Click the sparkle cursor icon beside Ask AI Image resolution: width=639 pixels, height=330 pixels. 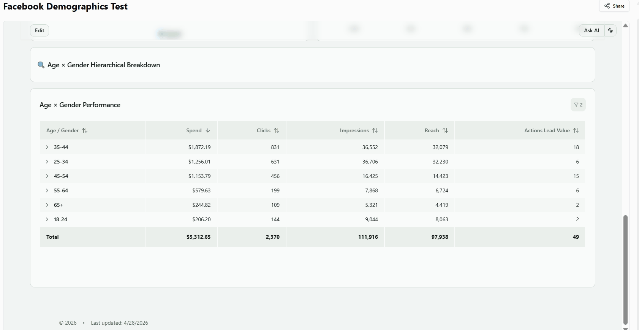tap(611, 30)
